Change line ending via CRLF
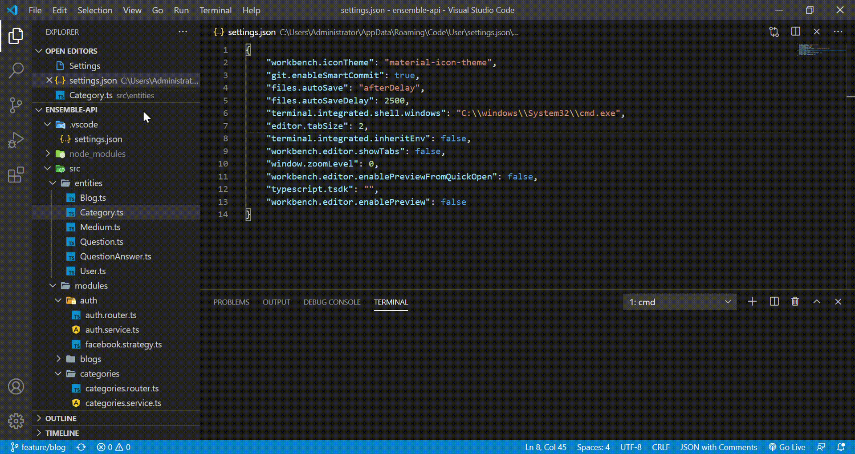This screenshot has width=855, height=454. (x=661, y=447)
